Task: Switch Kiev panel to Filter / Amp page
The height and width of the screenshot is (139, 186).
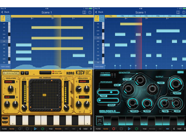Action: coord(57,73)
